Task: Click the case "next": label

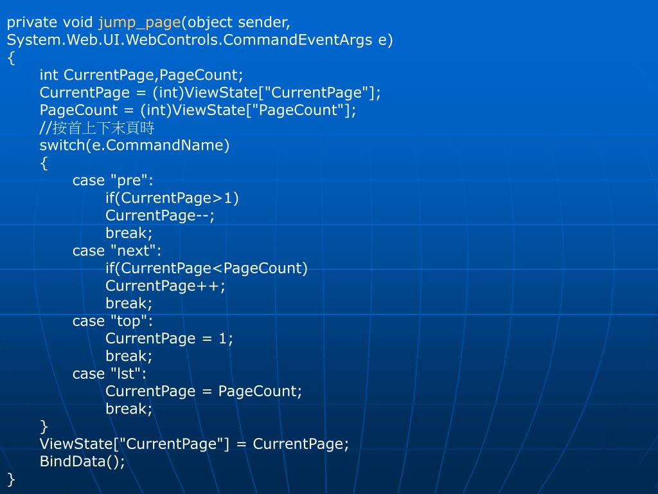Action: tap(117, 251)
